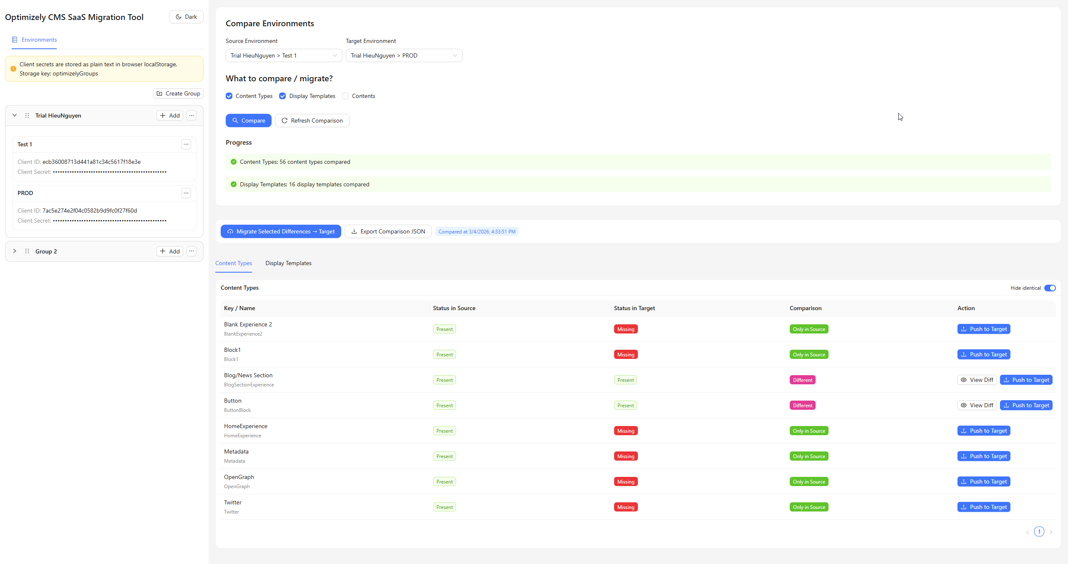Open the Test 1 environment options menu

(186, 144)
